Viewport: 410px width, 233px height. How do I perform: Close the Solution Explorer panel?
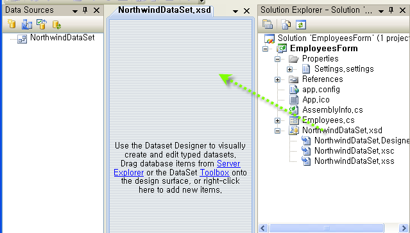click(x=403, y=10)
